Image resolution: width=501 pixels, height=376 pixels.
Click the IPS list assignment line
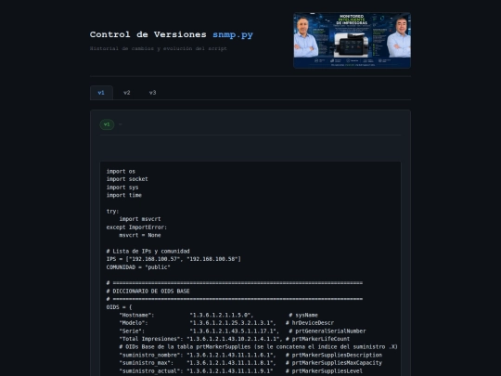pos(173,259)
